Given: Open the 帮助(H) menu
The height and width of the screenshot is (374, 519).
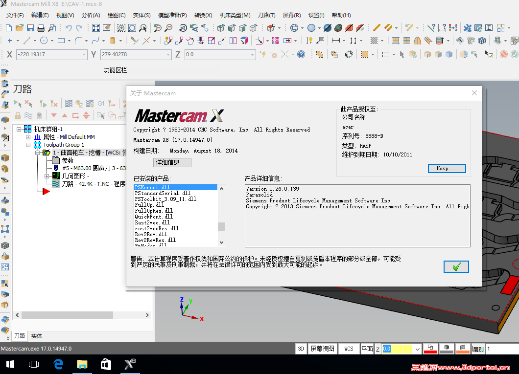Looking at the screenshot, I should tap(341, 15).
